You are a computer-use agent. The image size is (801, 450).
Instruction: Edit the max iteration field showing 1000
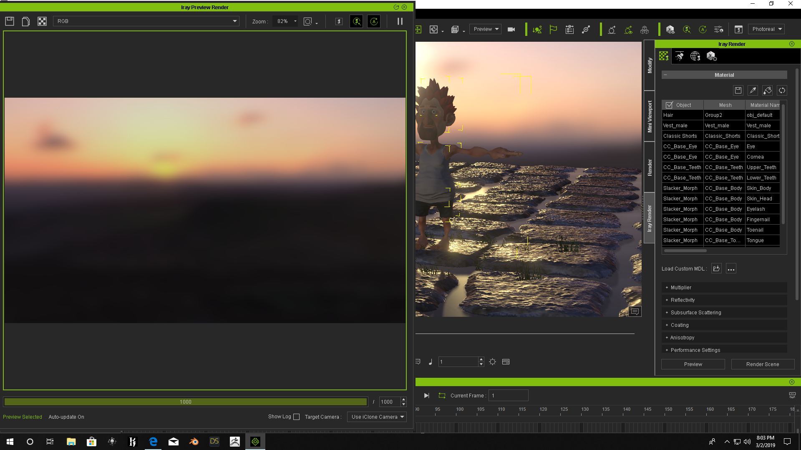390,402
